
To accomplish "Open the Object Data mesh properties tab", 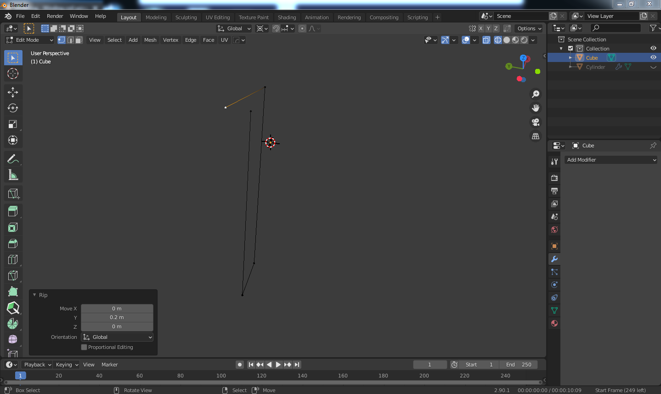I will [x=554, y=310].
